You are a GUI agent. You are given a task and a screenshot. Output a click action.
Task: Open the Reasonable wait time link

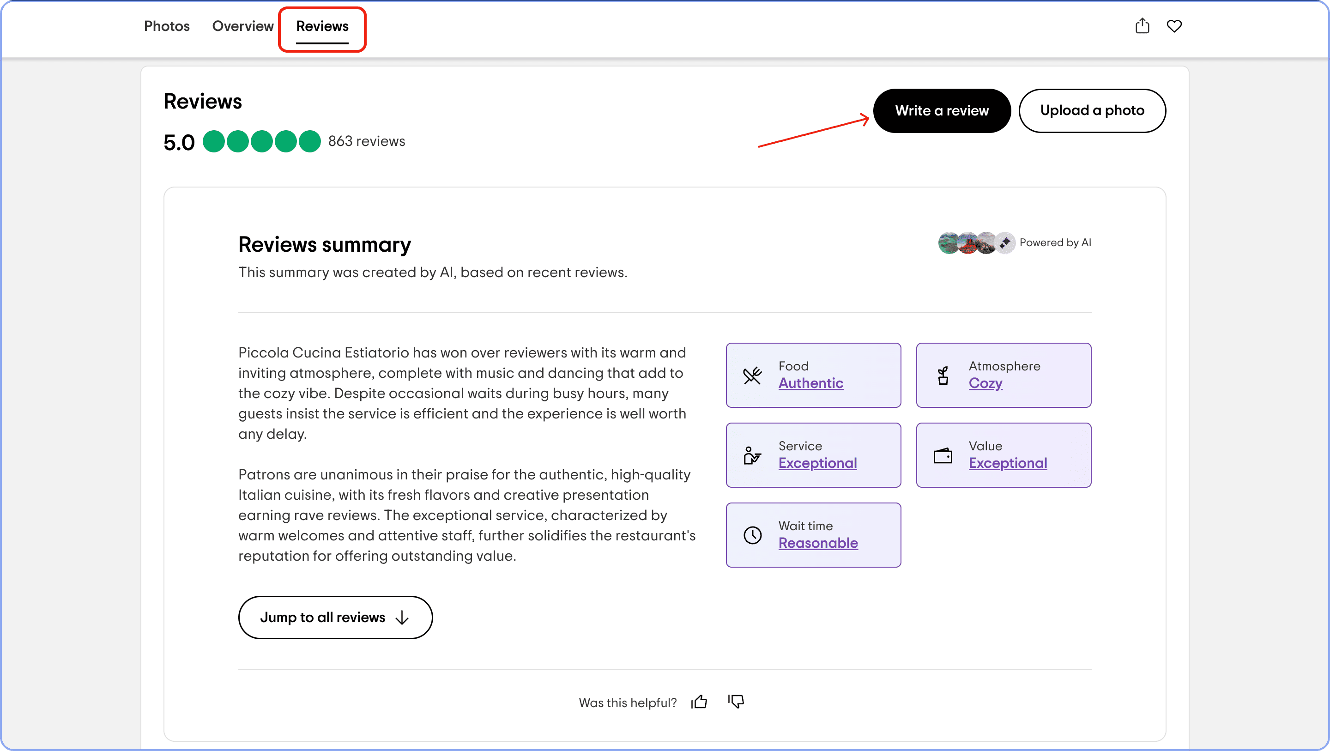tap(818, 543)
